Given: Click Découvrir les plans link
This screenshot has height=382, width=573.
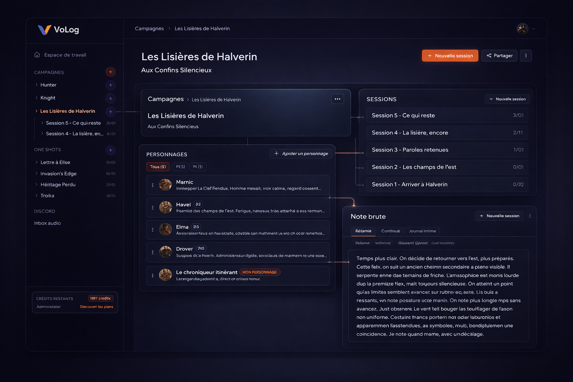Looking at the screenshot, I should pos(97,307).
